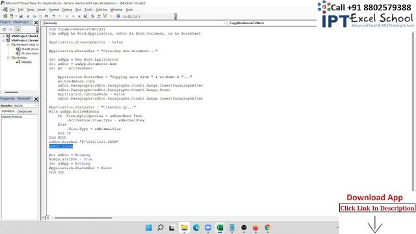Switch to Excel from taskbar

[x=220, y=227]
